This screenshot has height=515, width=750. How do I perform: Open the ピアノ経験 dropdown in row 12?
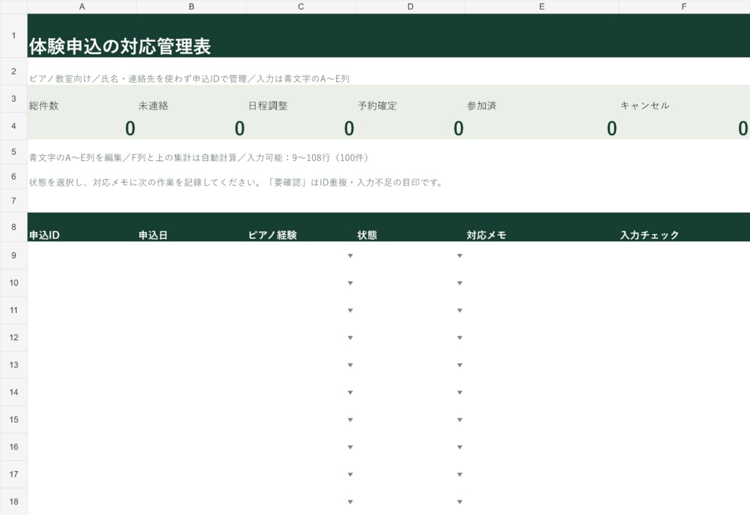[x=350, y=338]
